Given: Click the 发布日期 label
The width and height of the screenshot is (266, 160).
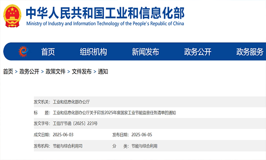Looking at the screenshot, I should click(x=121, y=135).
